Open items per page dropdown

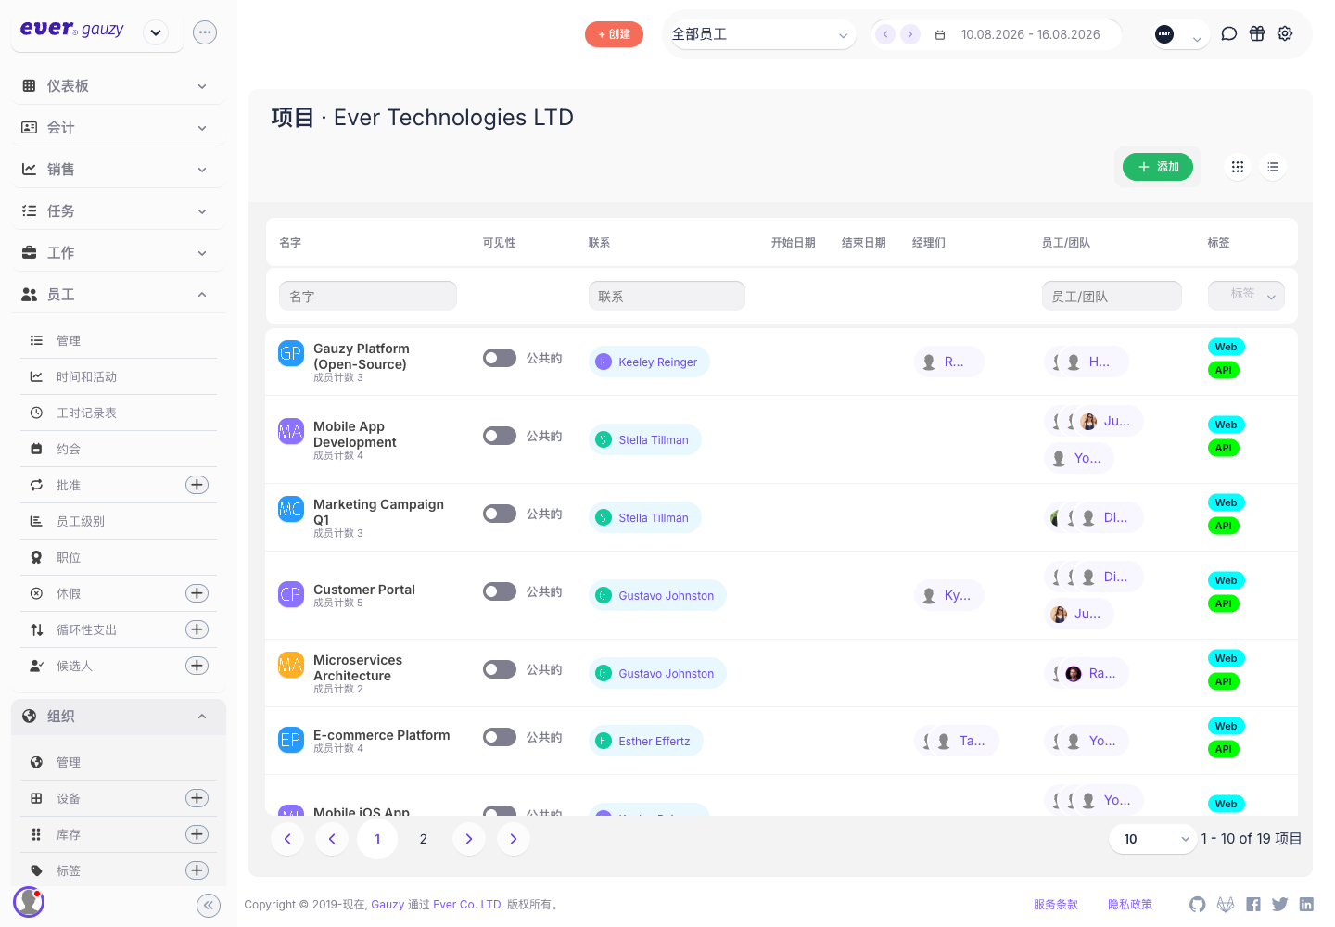coord(1152,839)
